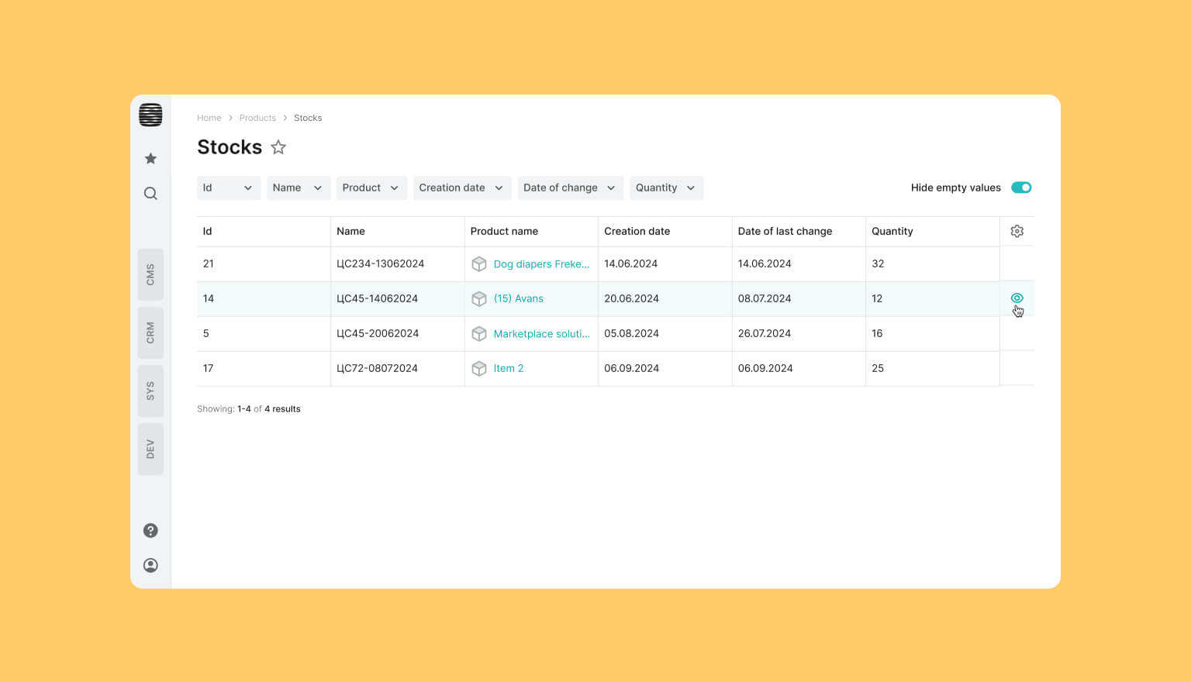The width and height of the screenshot is (1191, 682).
Task: Click the Stocks page title
Action: click(x=230, y=147)
